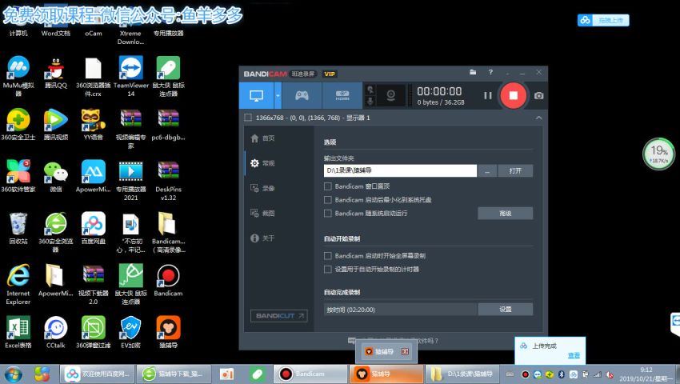Toggle the 1366x768 display area box
Screen dimensions: 680x384
[248, 118]
